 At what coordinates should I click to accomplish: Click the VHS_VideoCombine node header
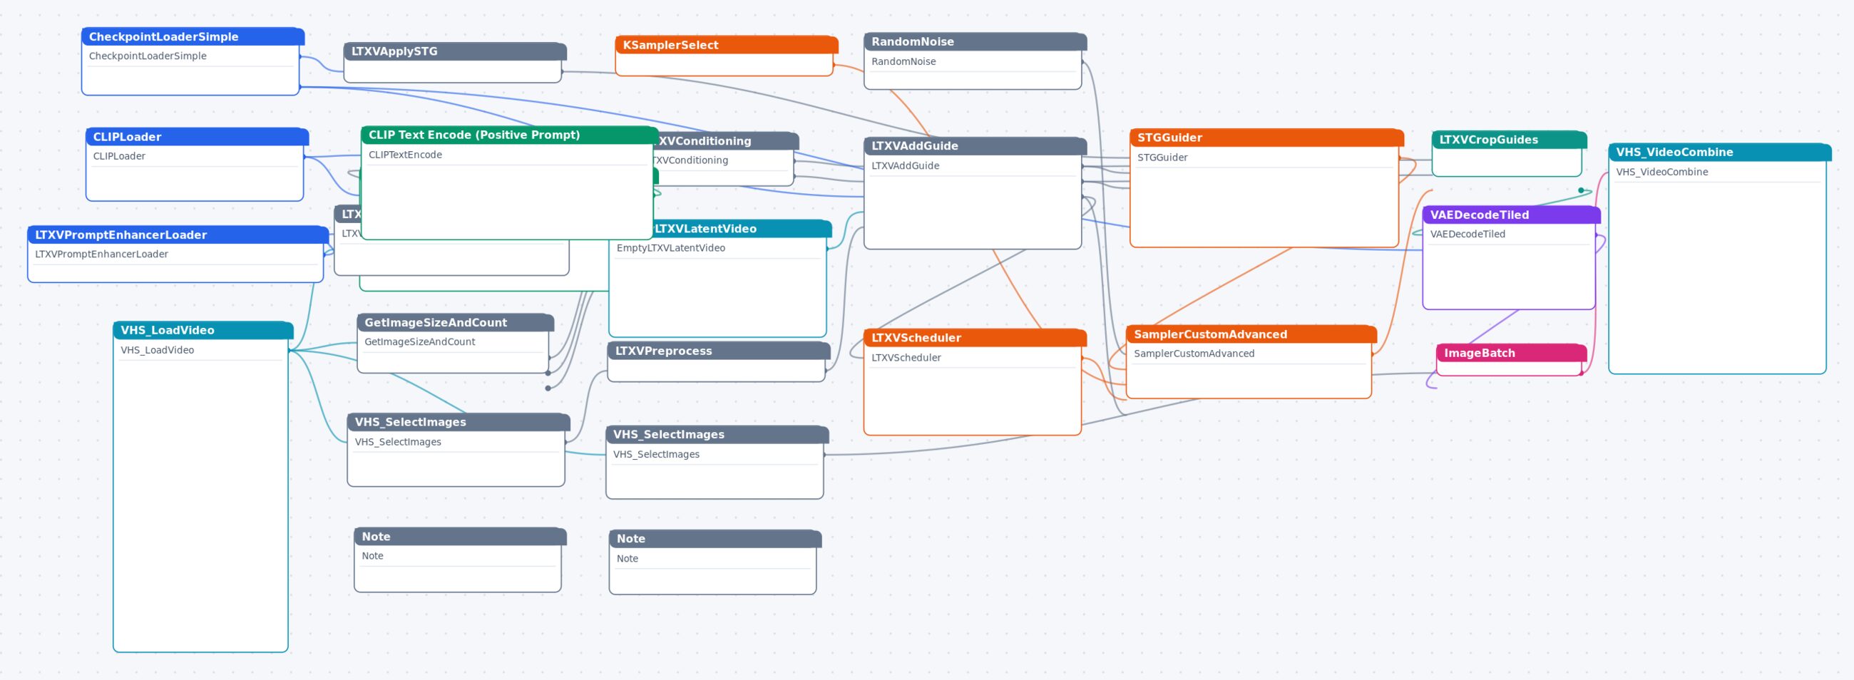click(x=1719, y=152)
